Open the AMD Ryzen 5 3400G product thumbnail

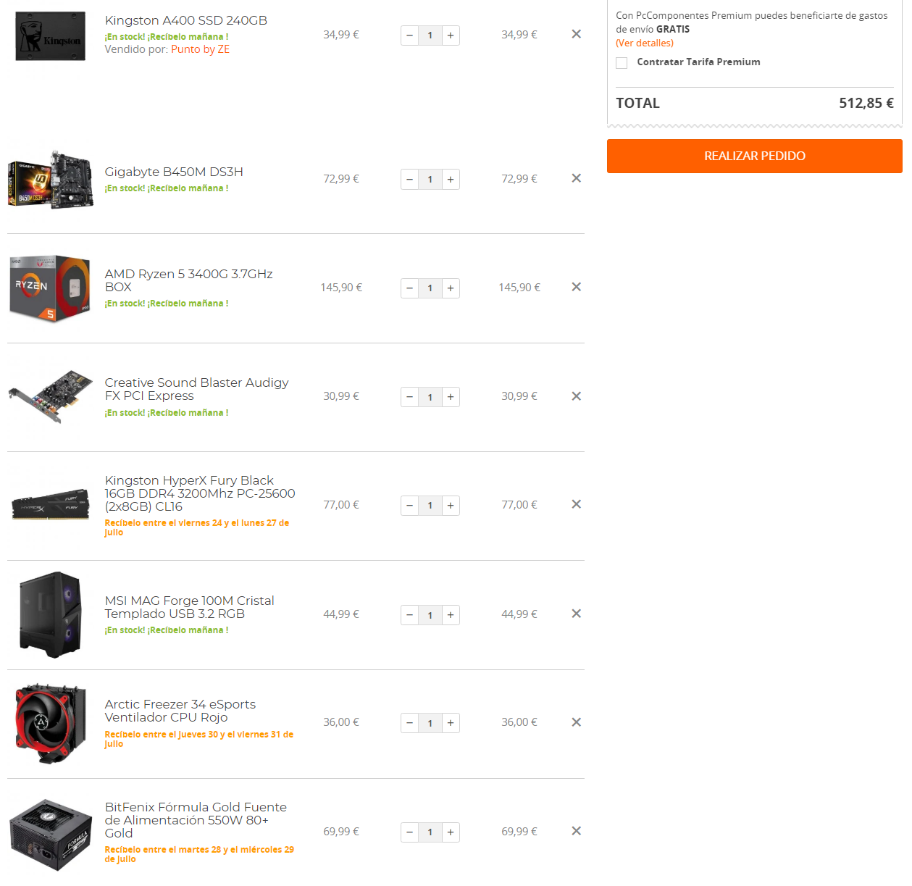click(x=50, y=288)
